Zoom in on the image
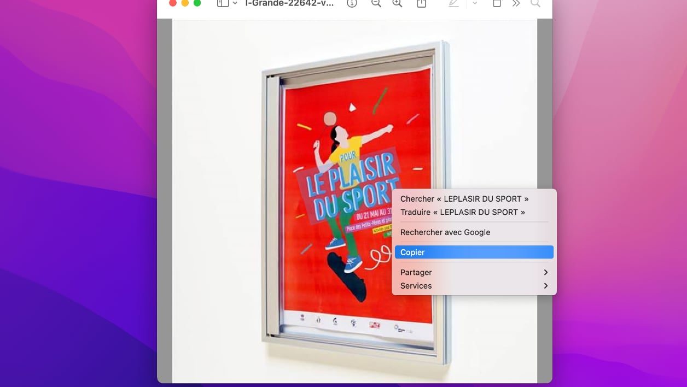Image resolution: width=687 pixels, height=387 pixels. 397,3
